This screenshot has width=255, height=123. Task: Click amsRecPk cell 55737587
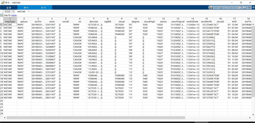206,98
